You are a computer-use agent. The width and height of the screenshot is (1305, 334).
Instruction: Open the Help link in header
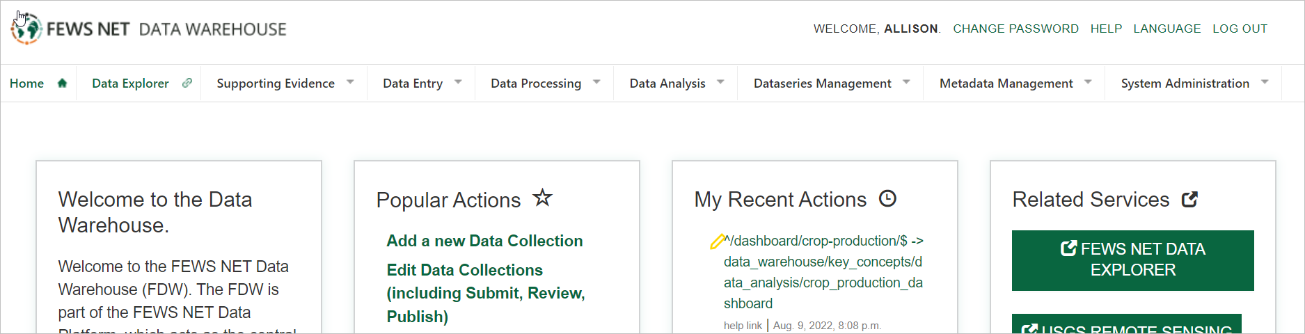coord(1106,29)
